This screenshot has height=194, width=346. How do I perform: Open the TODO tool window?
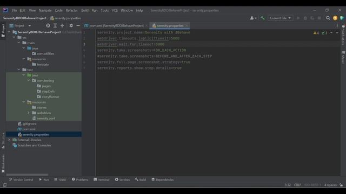pyautogui.click(x=60, y=179)
